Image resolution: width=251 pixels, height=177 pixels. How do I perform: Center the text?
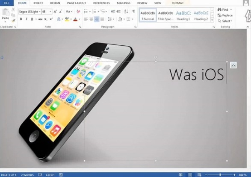pyautogui.click(x=91, y=19)
